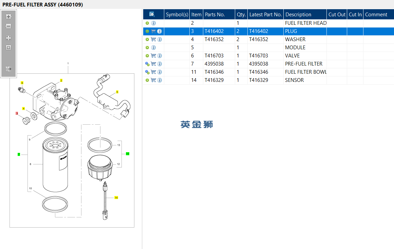The image size is (394, 249).
Task: Click the SENSOR description cell
Action: tap(305, 80)
